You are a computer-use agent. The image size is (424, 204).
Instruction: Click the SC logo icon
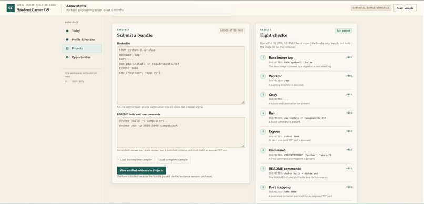[11, 8]
